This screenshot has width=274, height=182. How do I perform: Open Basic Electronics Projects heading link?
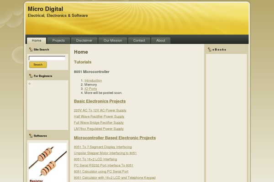pos(100,101)
